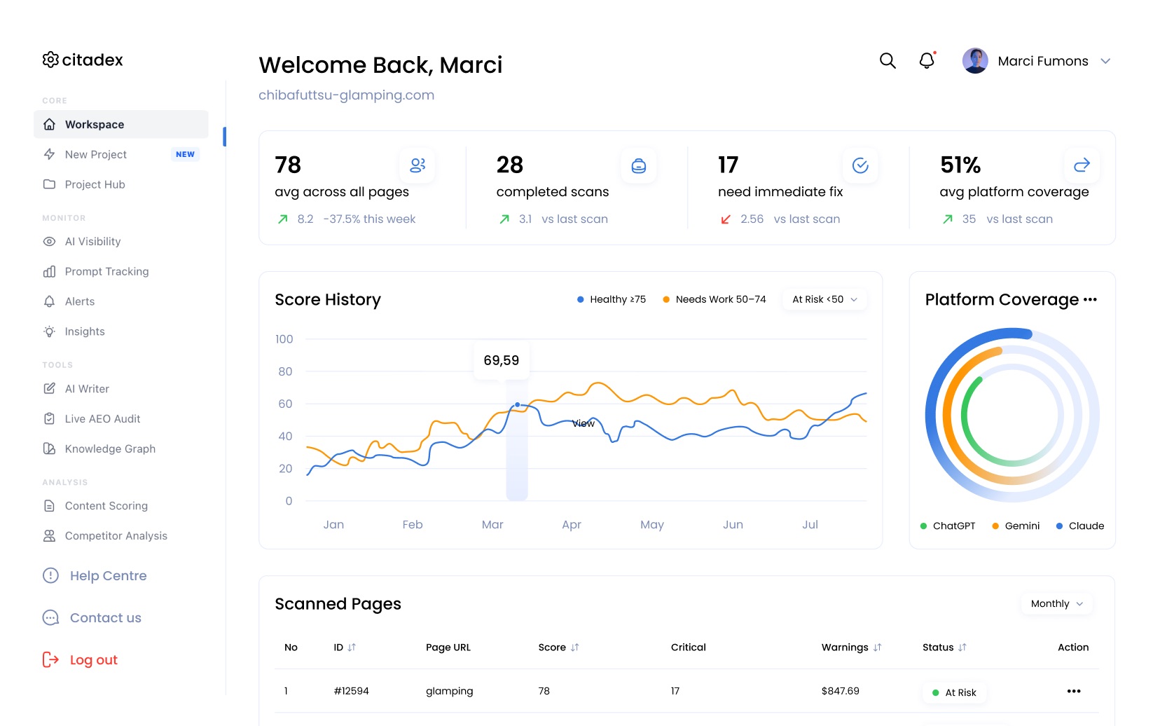The height and width of the screenshot is (726, 1153).
Task: Open the Monthly period dropdown
Action: click(x=1056, y=604)
